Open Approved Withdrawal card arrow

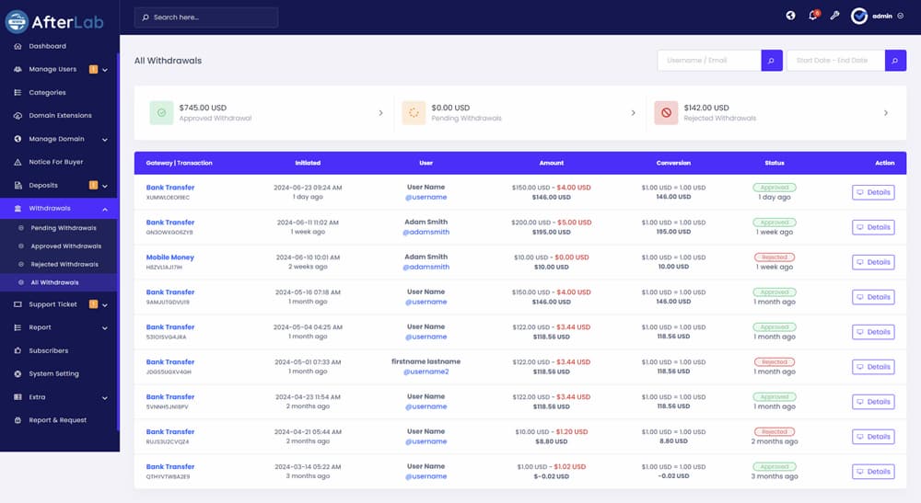coord(380,112)
